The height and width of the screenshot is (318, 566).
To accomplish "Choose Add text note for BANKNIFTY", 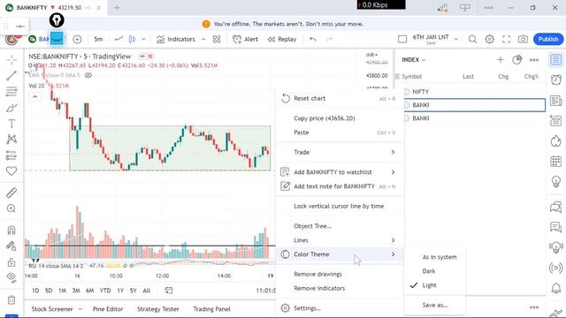I will 340,186.
